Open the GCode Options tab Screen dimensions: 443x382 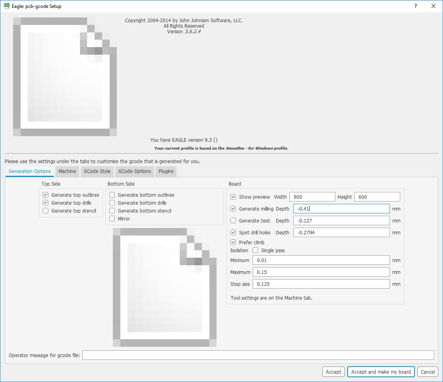tap(135, 171)
